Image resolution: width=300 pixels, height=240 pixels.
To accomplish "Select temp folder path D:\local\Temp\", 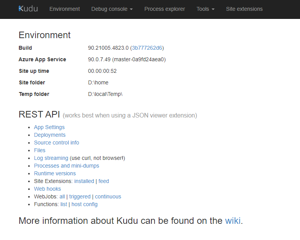I will tap(105, 94).
